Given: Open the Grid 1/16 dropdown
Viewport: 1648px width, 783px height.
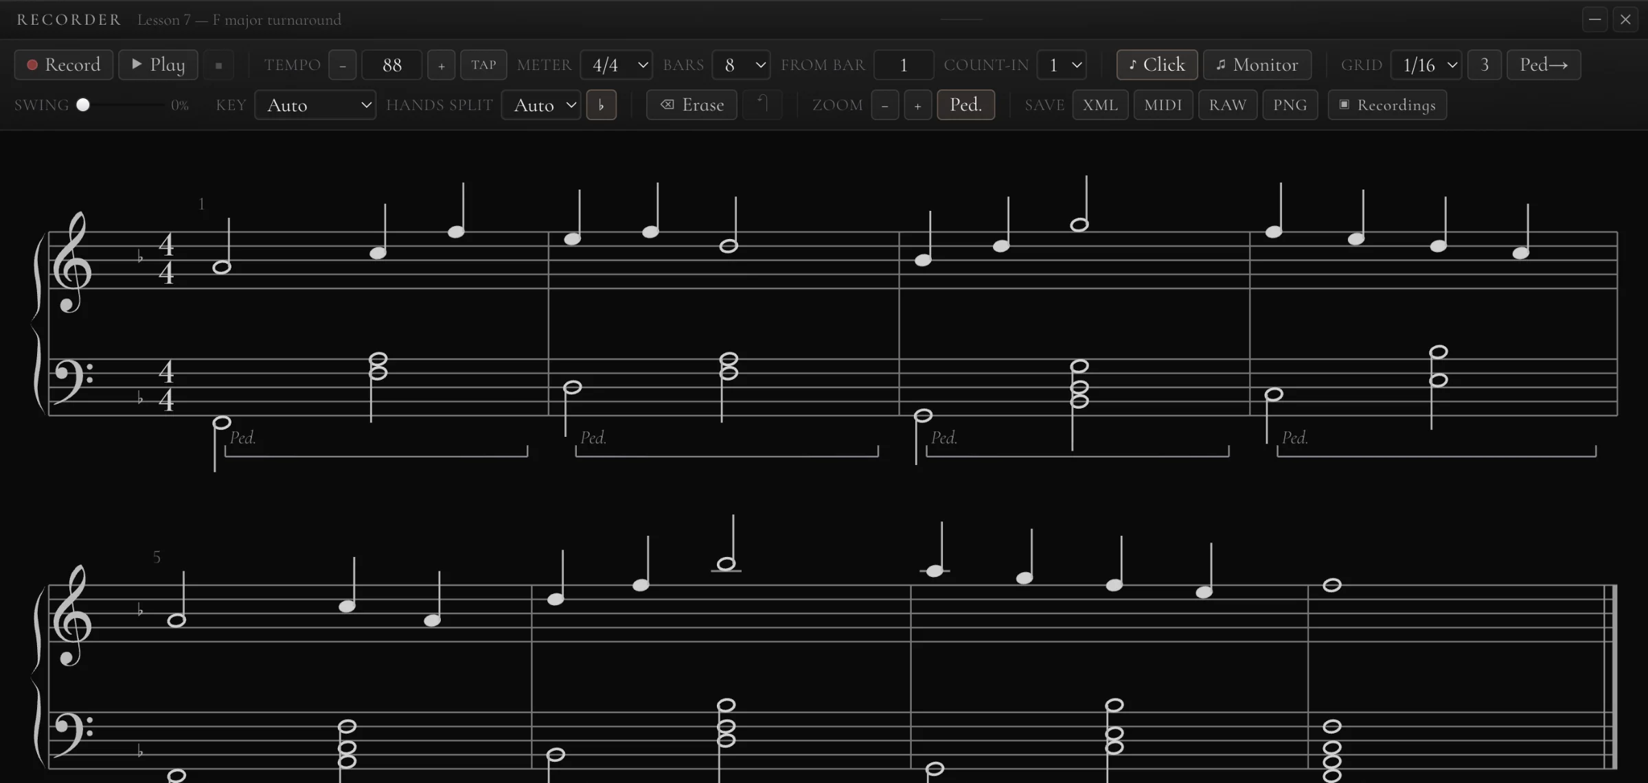Looking at the screenshot, I should pyautogui.click(x=1426, y=65).
